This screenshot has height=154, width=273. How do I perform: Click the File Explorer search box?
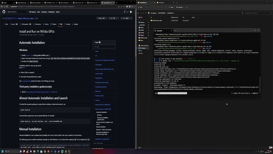click(258, 13)
